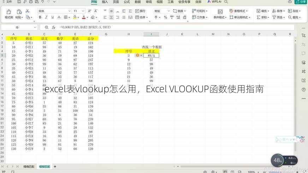The image size is (308, 173).
Task: Click the zoom icon beside formula bar
Action: 47,27
